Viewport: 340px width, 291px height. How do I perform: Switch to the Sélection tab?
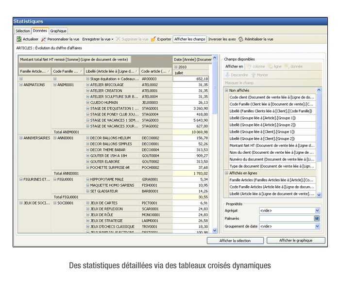tap(22, 31)
